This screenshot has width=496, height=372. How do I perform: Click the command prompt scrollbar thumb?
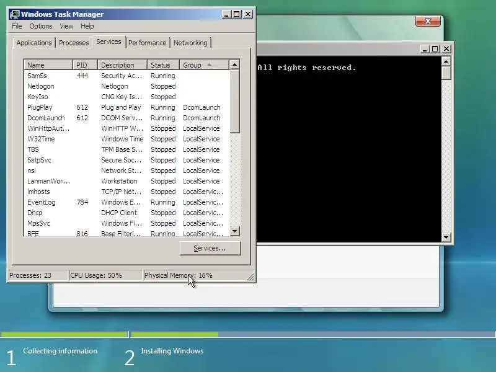[x=446, y=73]
